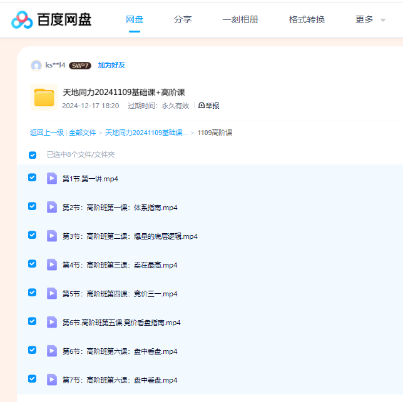Click 返回上一级 breadcrumb link
The image size is (403, 402).
(47, 133)
